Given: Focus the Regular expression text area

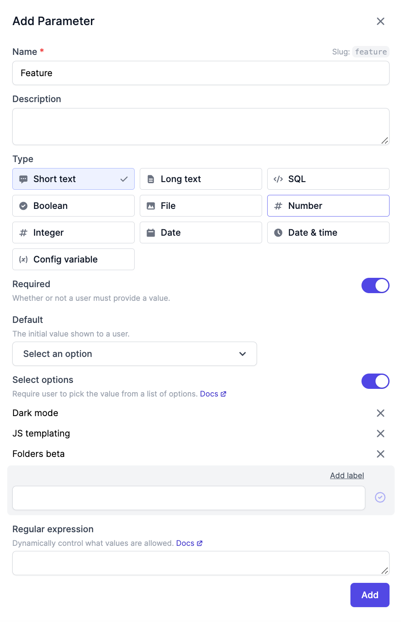Looking at the screenshot, I should click(x=201, y=563).
